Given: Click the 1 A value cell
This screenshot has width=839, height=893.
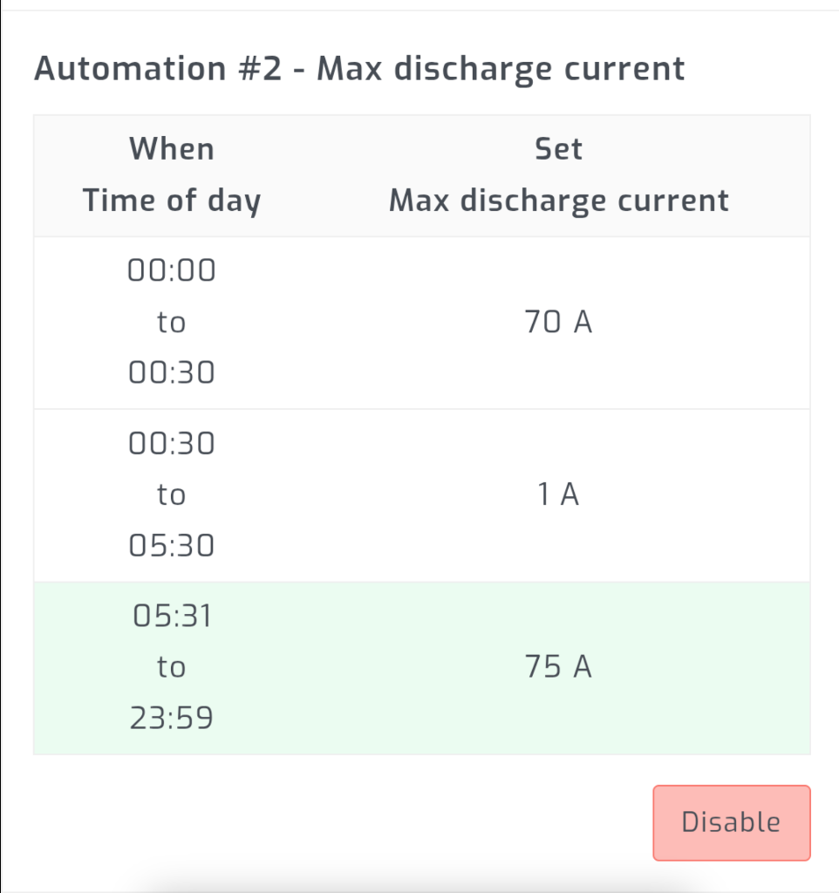Looking at the screenshot, I should (x=558, y=494).
